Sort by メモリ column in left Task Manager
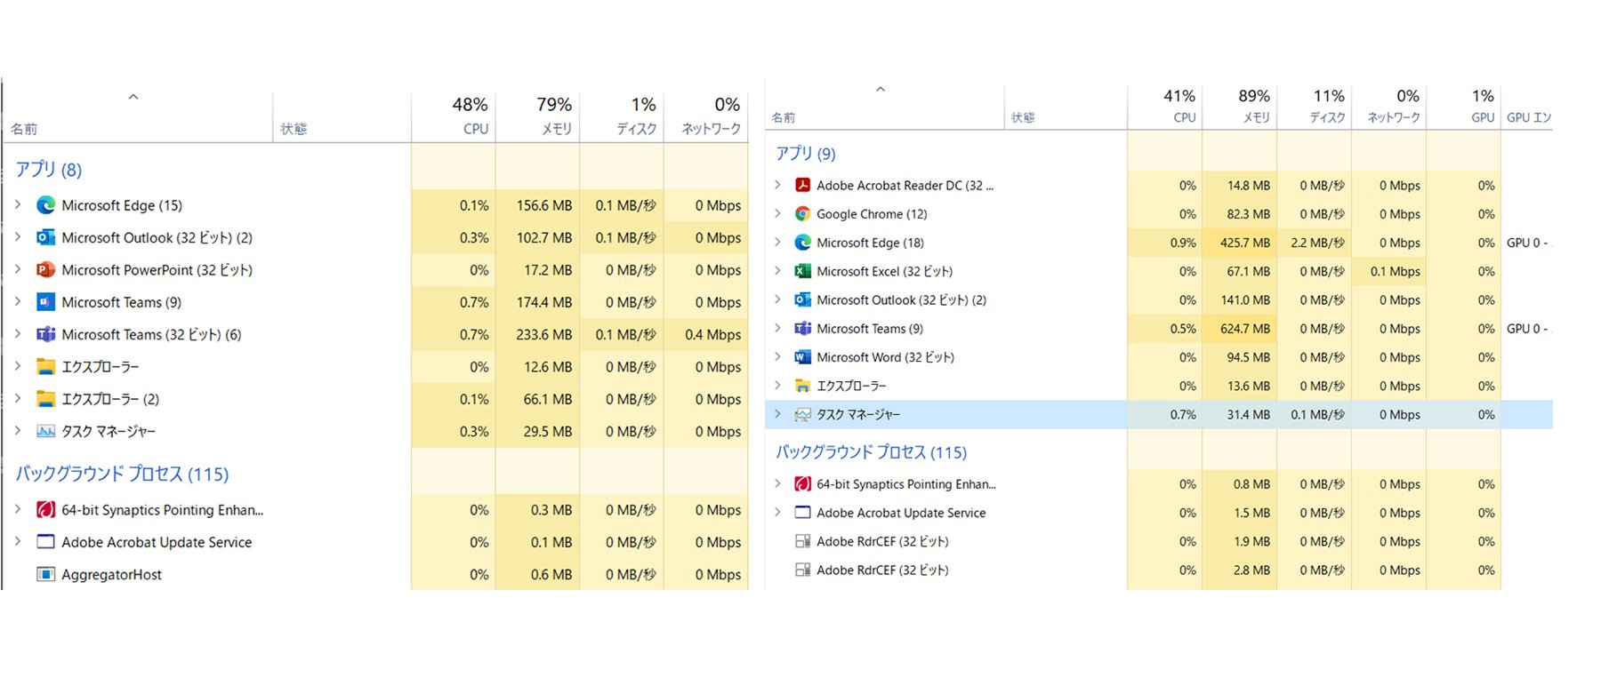The image size is (1601, 678). pyautogui.click(x=537, y=116)
